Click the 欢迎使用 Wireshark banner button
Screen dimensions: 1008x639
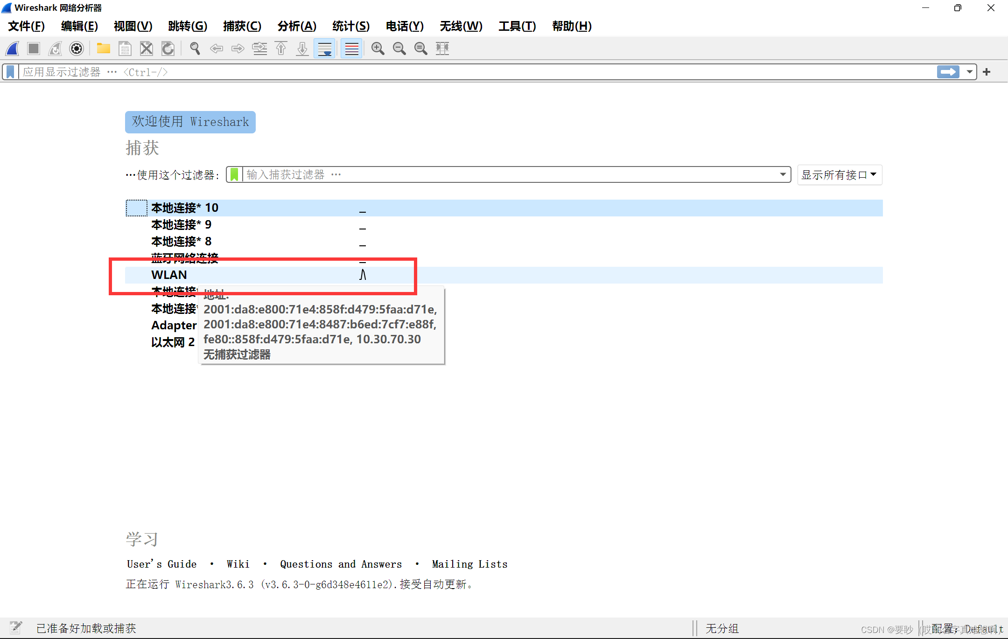[190, 122]
